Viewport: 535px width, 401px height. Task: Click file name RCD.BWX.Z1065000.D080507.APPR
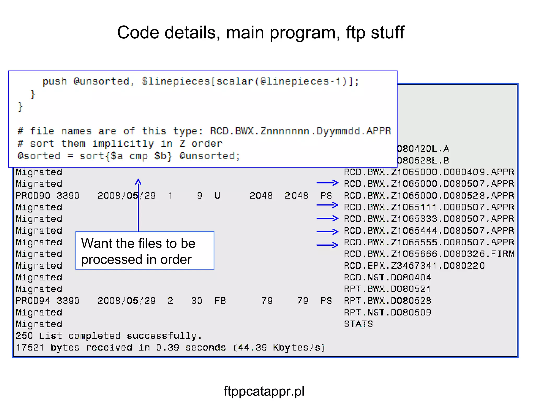point(429,184)
